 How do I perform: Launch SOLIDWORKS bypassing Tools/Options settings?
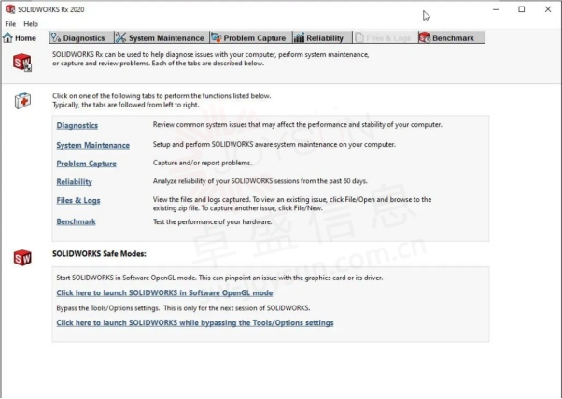pyautogui.click(x=195, y=322)
